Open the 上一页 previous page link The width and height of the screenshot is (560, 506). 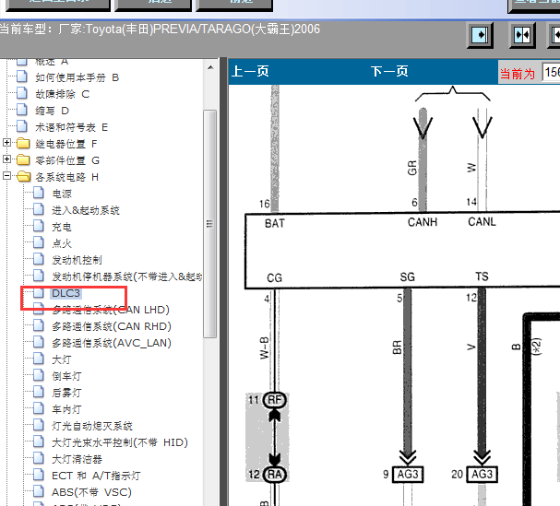[250, 71]
